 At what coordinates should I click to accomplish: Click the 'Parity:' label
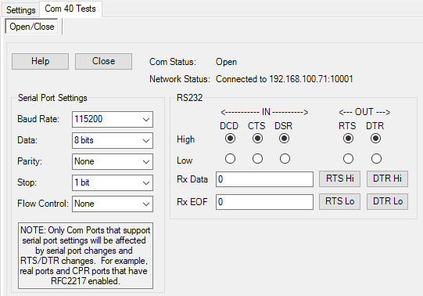(x=30, y=161)
